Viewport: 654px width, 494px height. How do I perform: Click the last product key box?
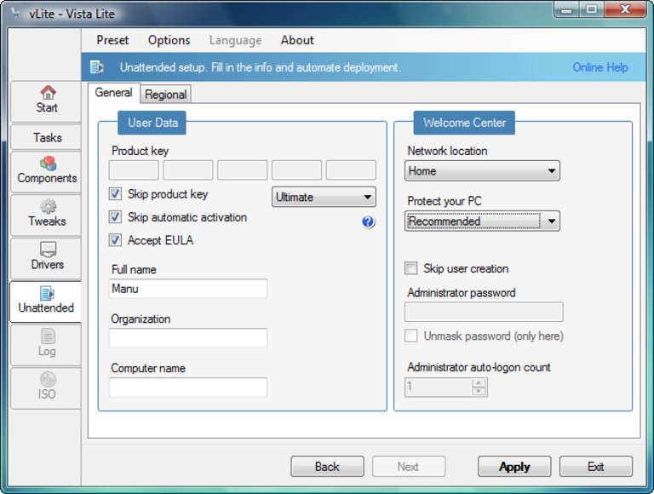click(351, 170)
